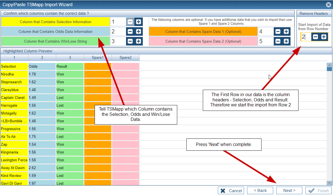Screen dimensions: 333x195
Task: Decrease the Win/Lose String column number
Action: pos(130,41)
